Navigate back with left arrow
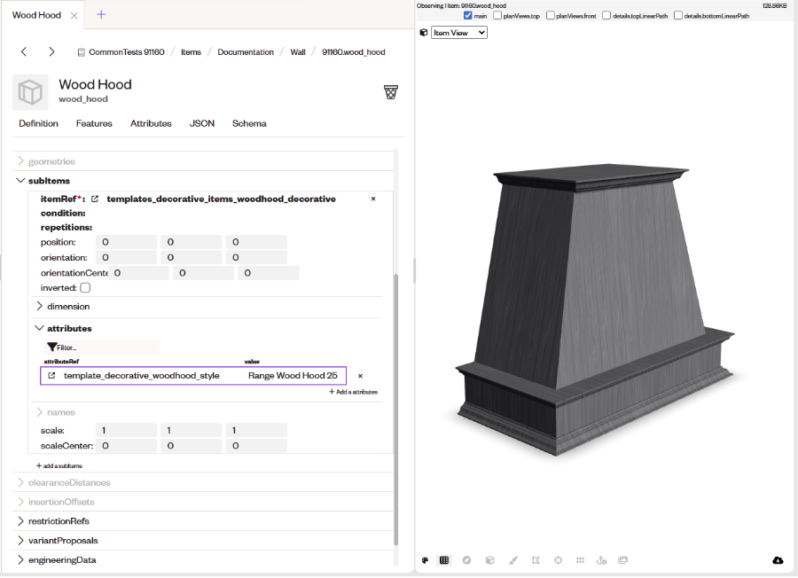The height and width of the screenshot is (578, 798). click(24, 52)
